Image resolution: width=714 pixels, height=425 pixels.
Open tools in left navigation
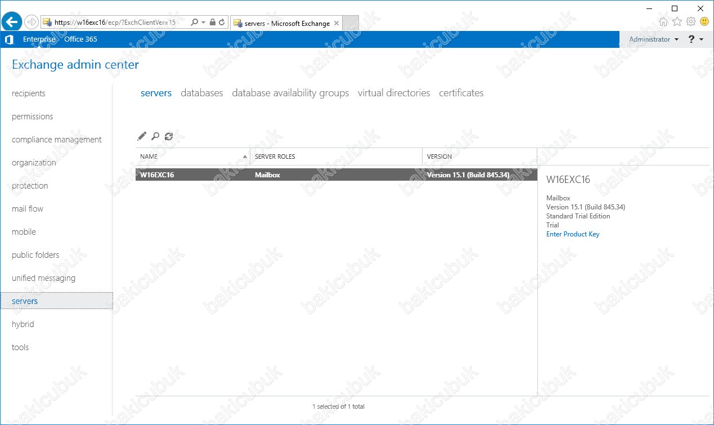pos(20,347)
